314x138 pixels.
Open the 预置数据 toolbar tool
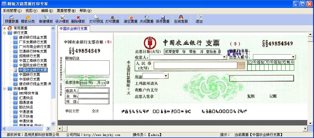click(12, 19)
